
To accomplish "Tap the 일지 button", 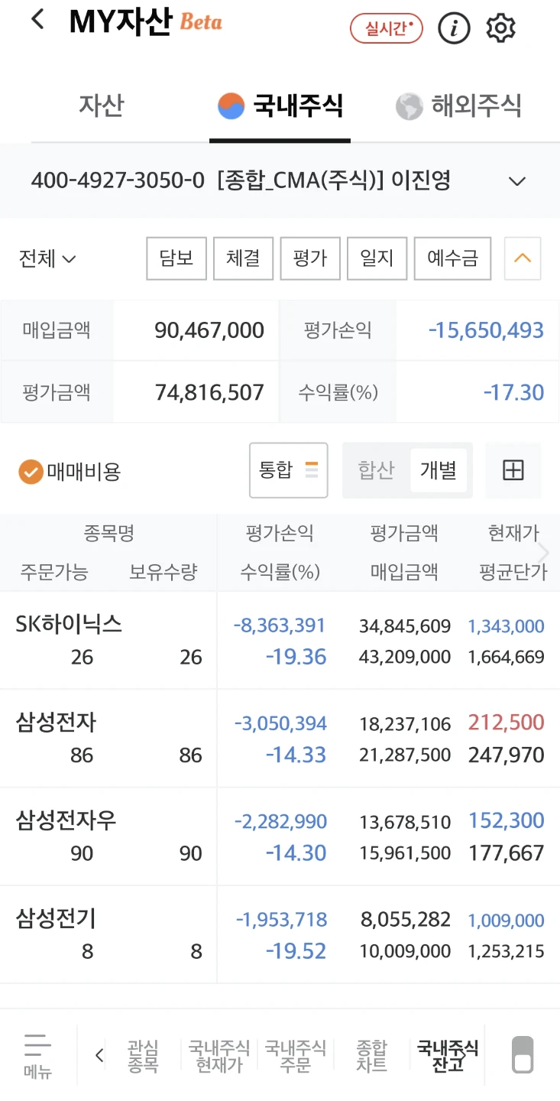I will coord(377,258).
